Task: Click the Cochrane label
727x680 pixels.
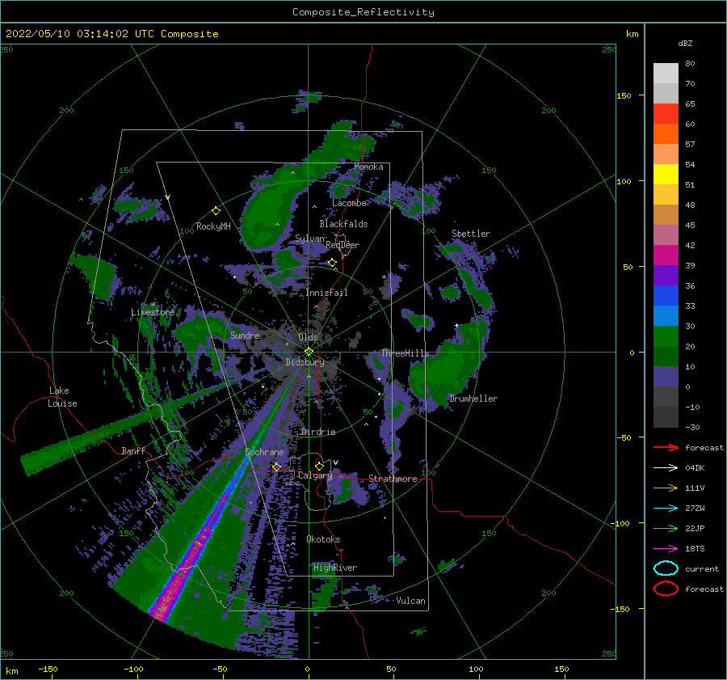Action: click(x=264, y=452)
